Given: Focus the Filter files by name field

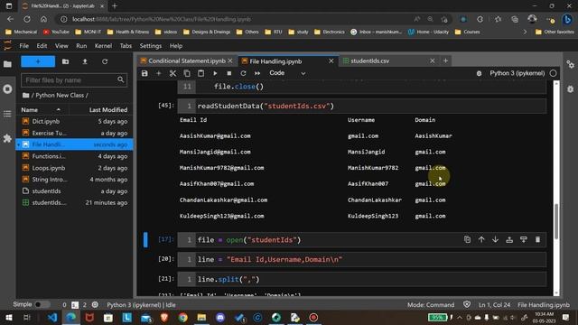Looking at the screenshot, I should [x=74, y=80].
